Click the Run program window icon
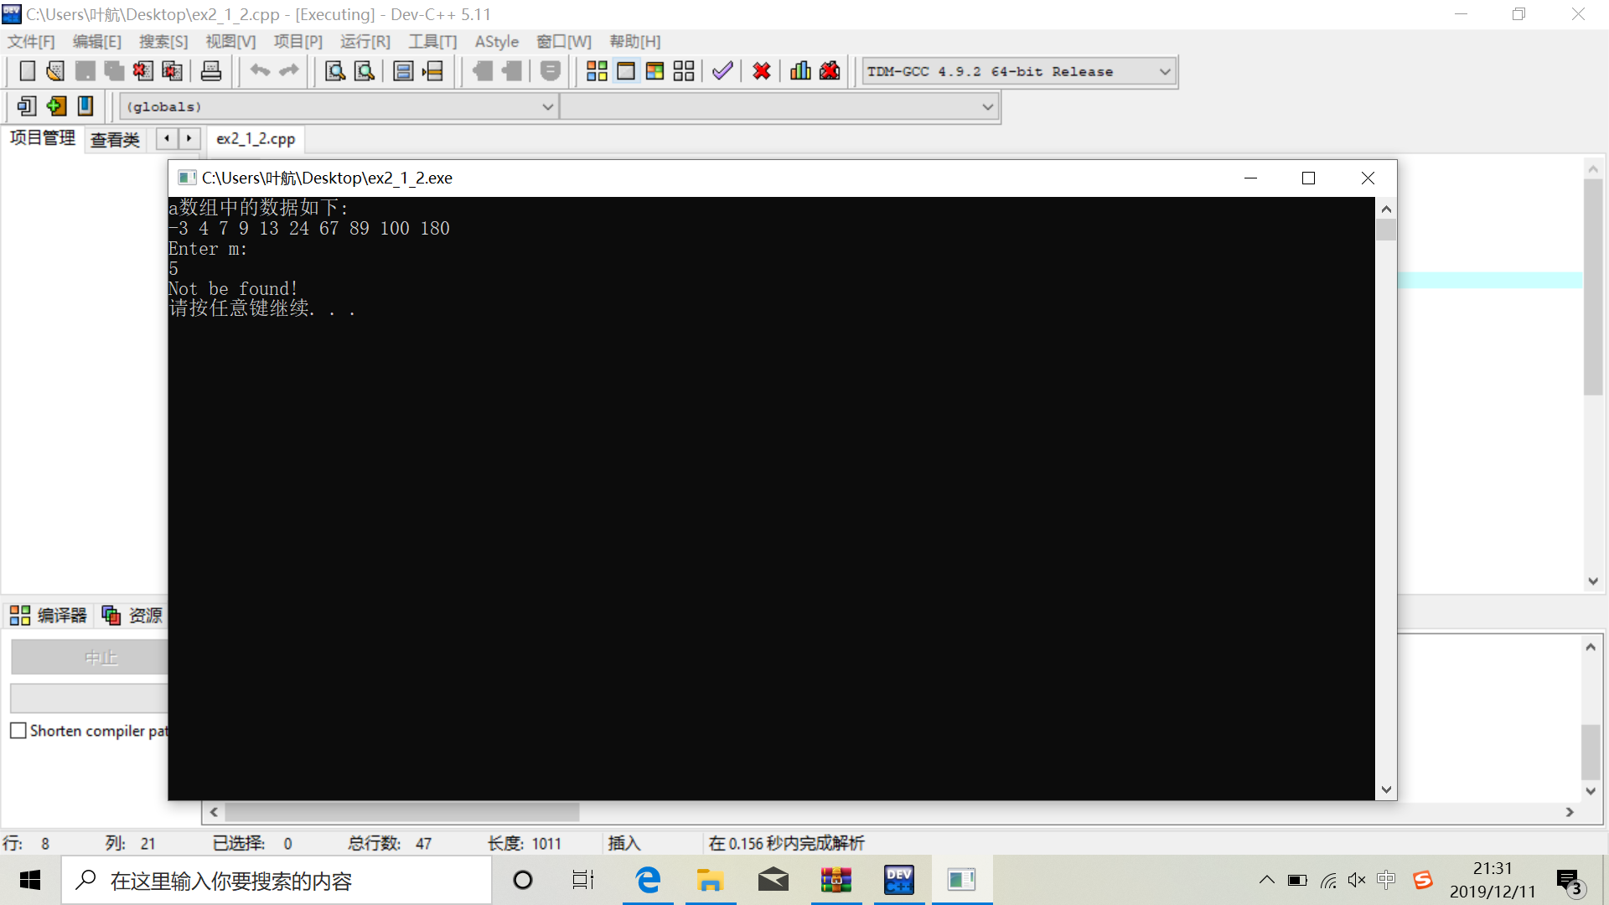Screen dimensions: 1609x905 tap(626, 71)
